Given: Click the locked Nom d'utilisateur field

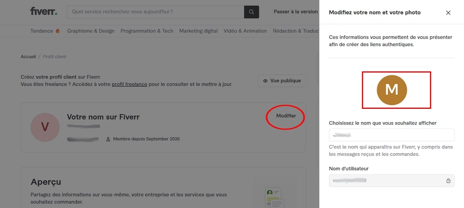Looking at the screenshot, I should coord(392,181).
